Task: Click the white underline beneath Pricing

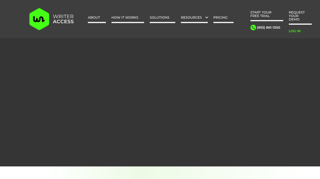Action: click(x=223, y=22)
